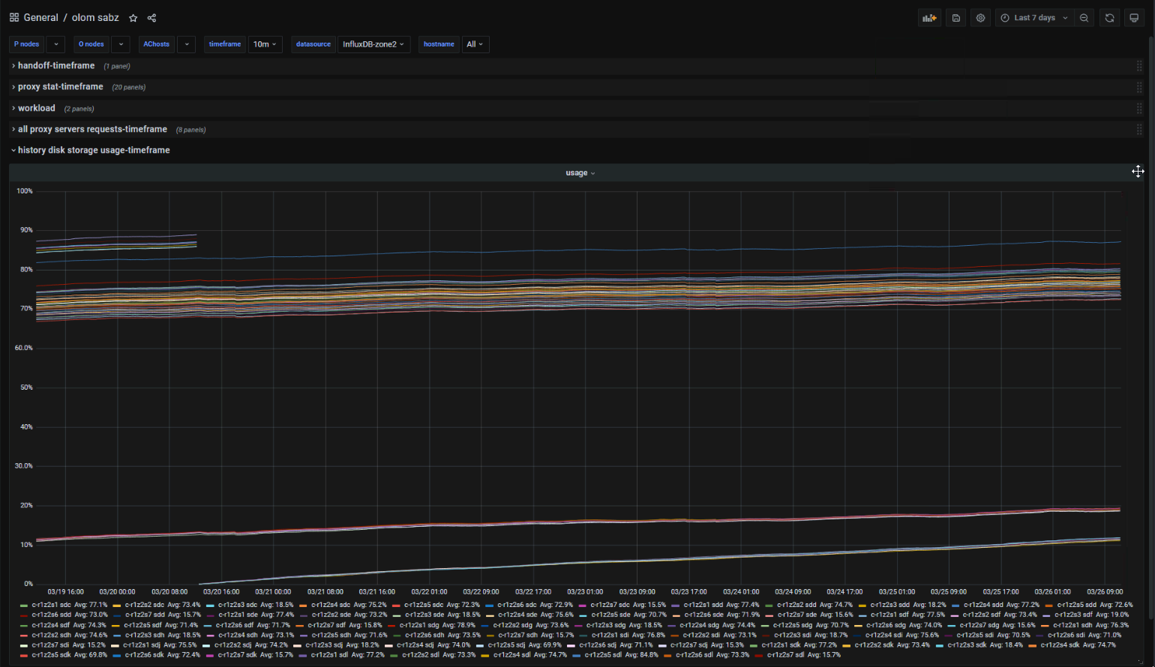Click the dashboard grid icon beside General
The height and width of the screenshot is (667, 1155).
(14, 18)
